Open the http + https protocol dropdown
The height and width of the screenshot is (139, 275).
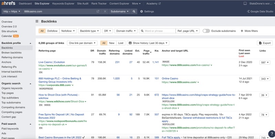[x=12, y=11]
